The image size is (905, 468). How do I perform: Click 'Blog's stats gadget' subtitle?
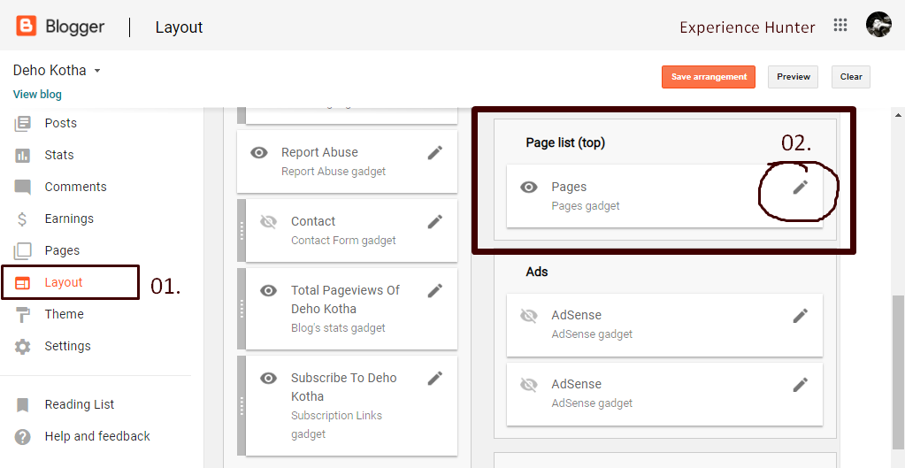338,327
